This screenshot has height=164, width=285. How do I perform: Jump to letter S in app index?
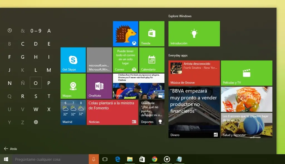[36, 96]
